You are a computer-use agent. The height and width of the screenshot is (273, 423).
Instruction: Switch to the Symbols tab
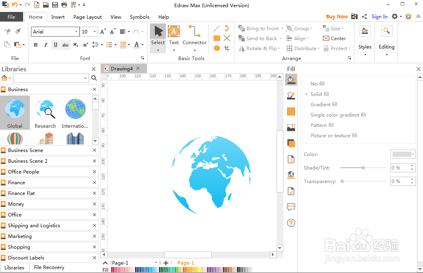[x=140, y=17]
